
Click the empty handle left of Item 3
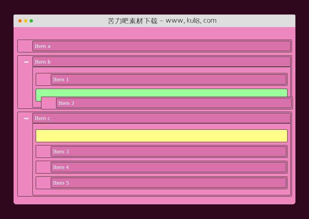[44, 152]
